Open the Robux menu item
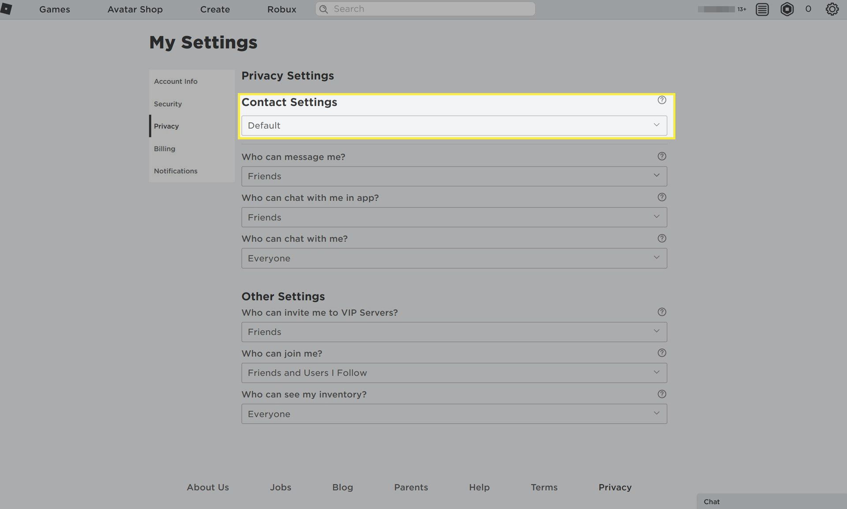 point(281,9)
